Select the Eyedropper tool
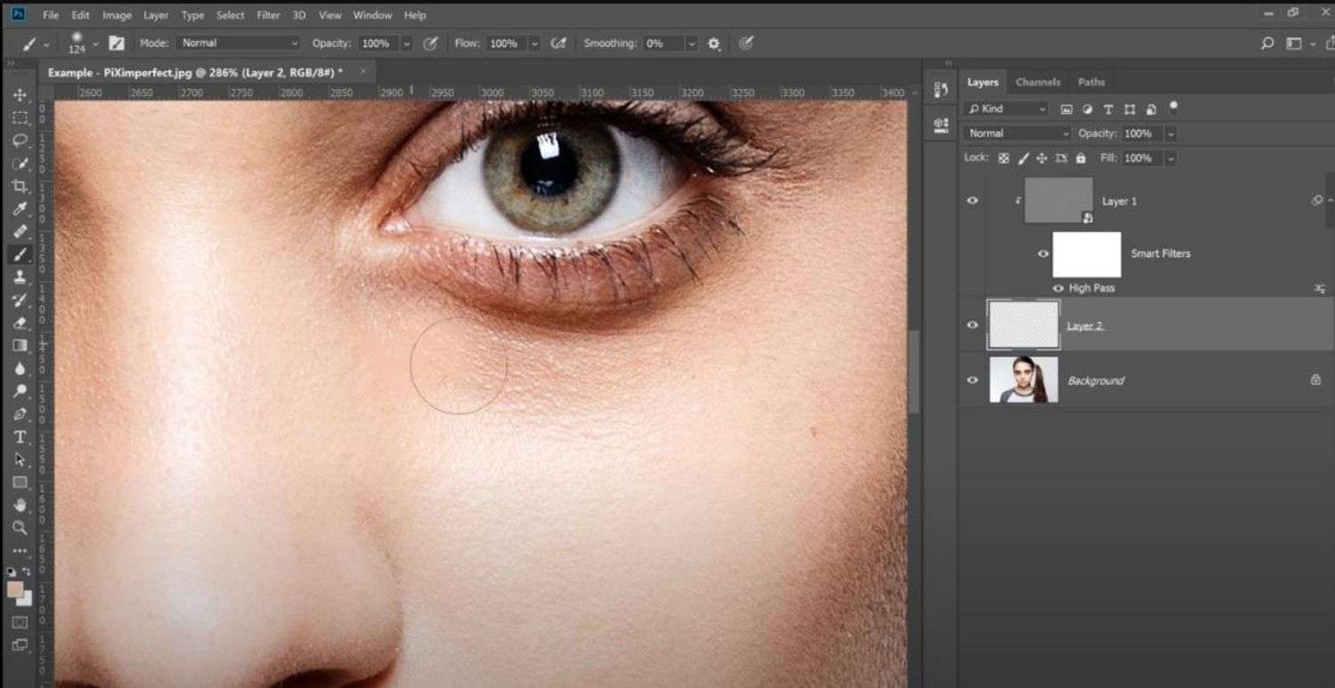 (x=20, y=209)
